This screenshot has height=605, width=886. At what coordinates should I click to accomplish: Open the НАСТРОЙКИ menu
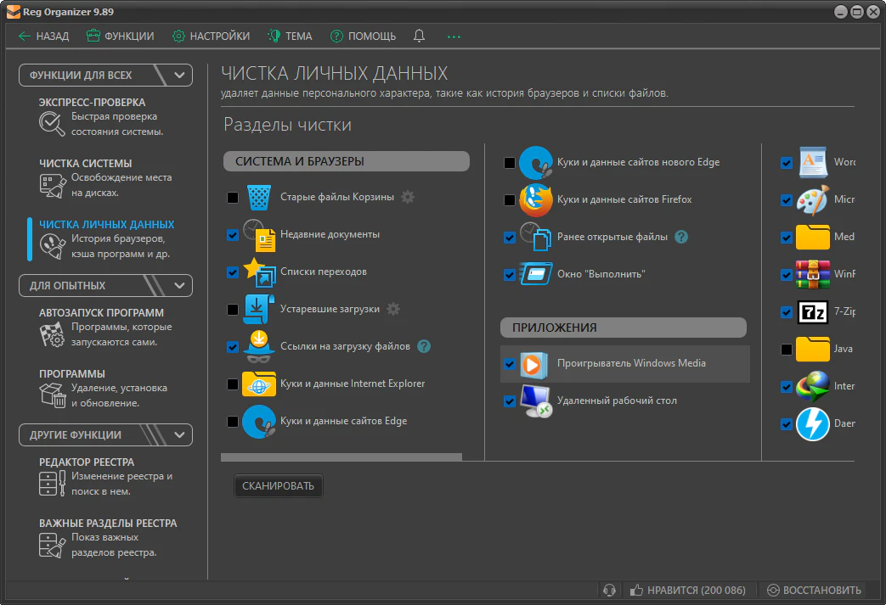(x=211, y=36)
